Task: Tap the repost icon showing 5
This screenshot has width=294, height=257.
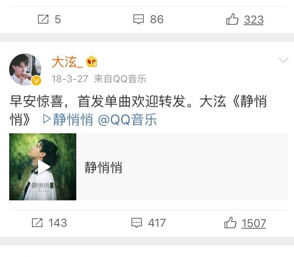Action: click(x=43, y=19)
